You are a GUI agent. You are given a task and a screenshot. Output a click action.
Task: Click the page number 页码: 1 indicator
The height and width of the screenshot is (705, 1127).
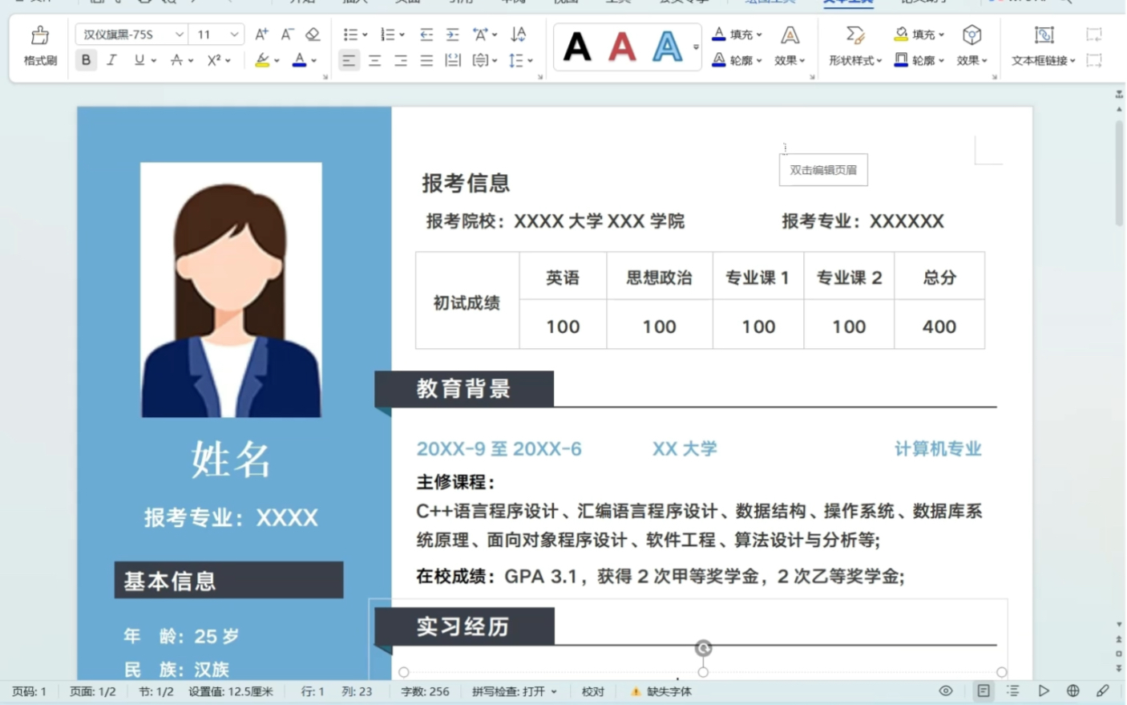coord(29,691)
